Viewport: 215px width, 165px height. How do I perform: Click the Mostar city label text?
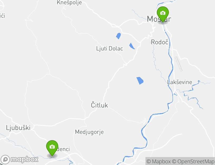click(159, 19)
